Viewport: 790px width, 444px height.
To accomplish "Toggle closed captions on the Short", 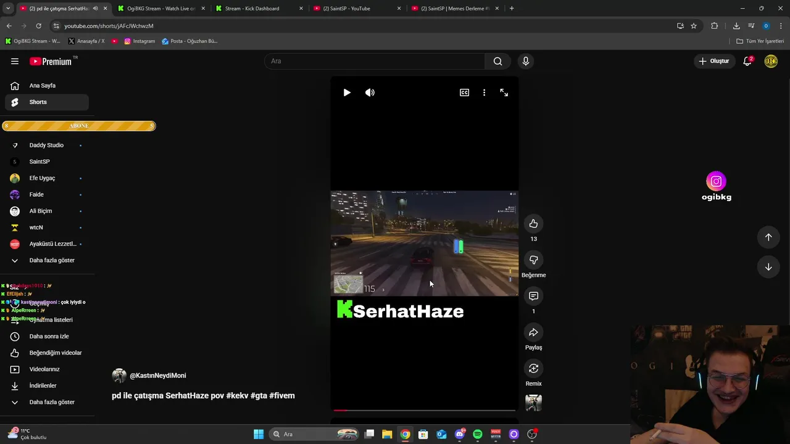I will pyautogui.click(x=464, y=92).
